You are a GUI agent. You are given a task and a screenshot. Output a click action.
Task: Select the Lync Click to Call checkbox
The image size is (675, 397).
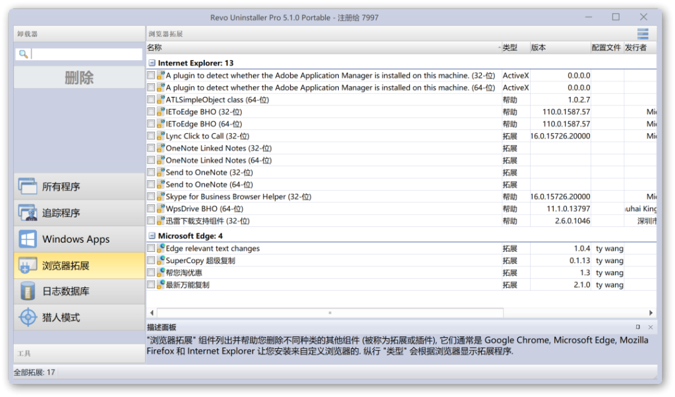click(x=151, y=136)
